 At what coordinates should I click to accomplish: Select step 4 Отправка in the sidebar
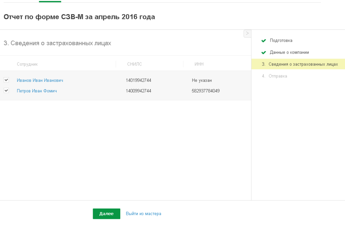click(x=278, y=76)
